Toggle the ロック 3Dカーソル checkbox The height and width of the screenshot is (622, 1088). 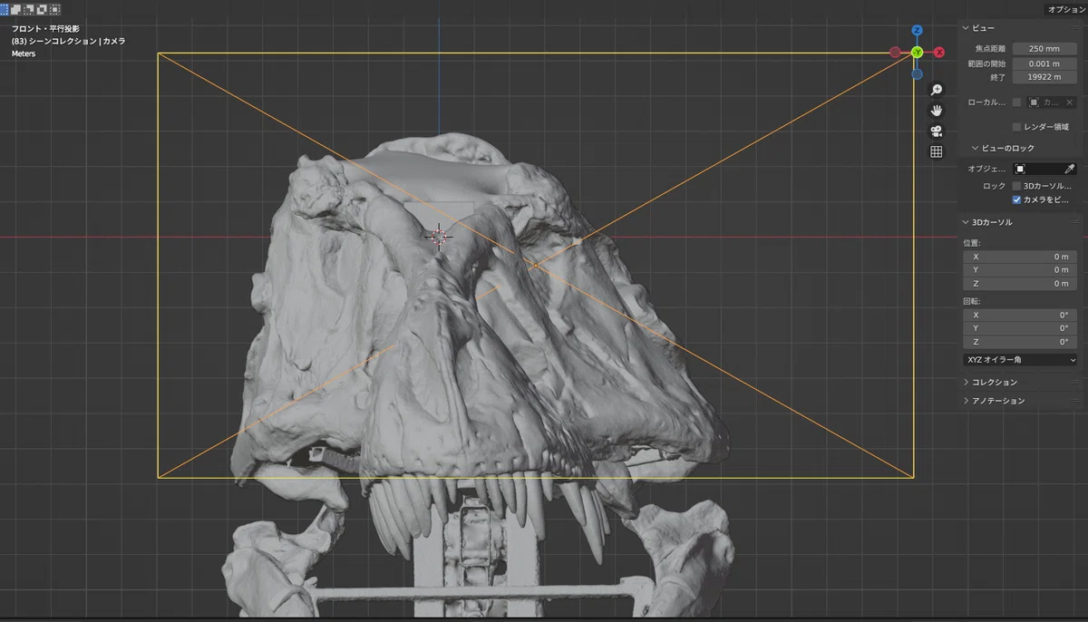[x=1016, y=186]
